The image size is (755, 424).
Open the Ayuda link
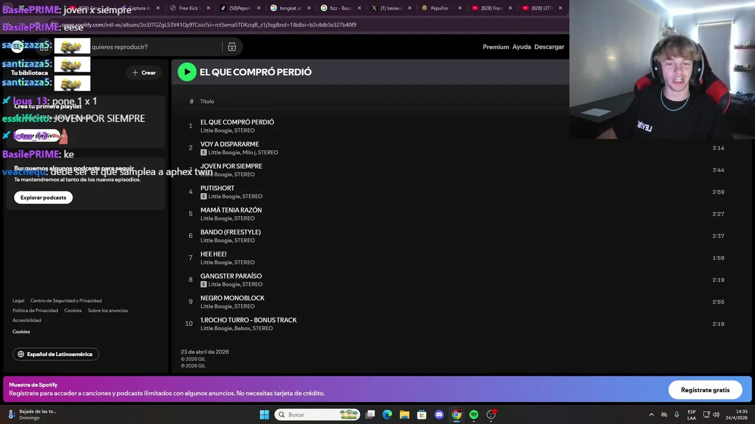[521, 47]
